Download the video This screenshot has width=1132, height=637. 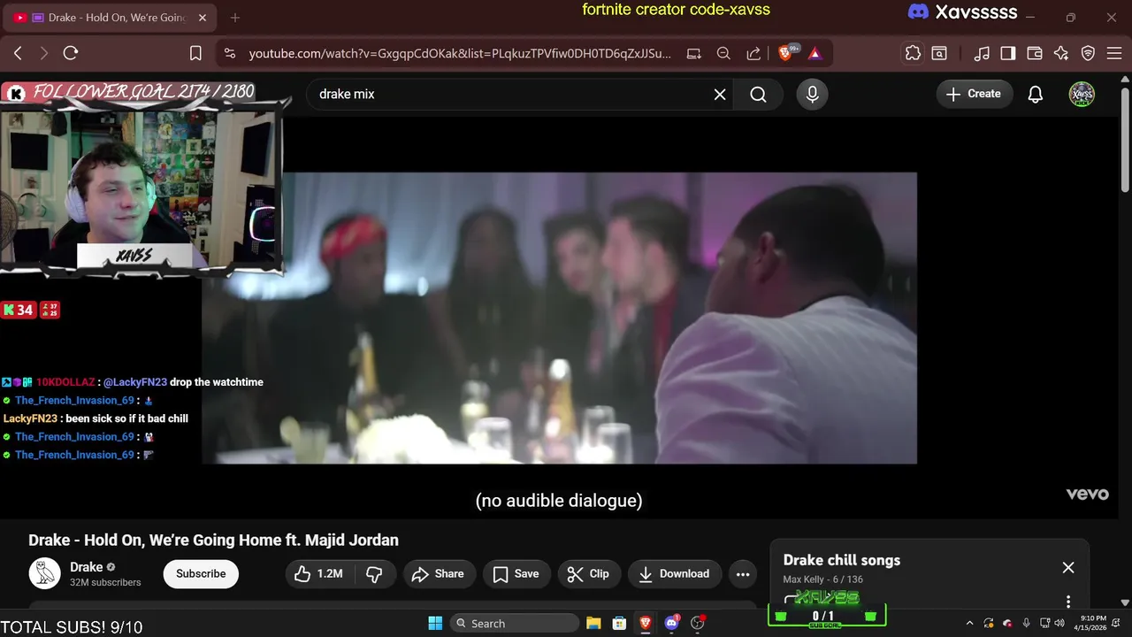(x=675, y=573)
